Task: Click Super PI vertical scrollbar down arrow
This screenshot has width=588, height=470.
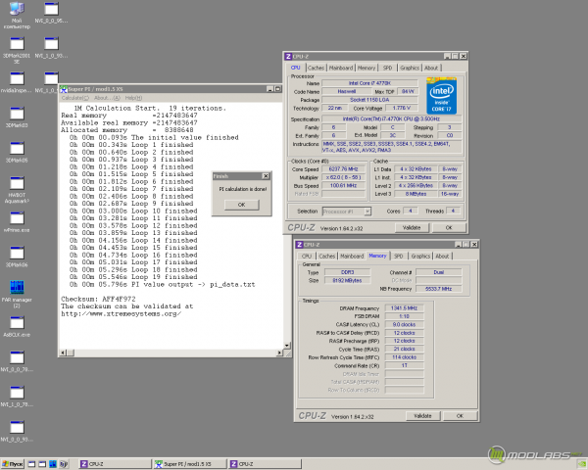Action: click(x=287, y=346)
